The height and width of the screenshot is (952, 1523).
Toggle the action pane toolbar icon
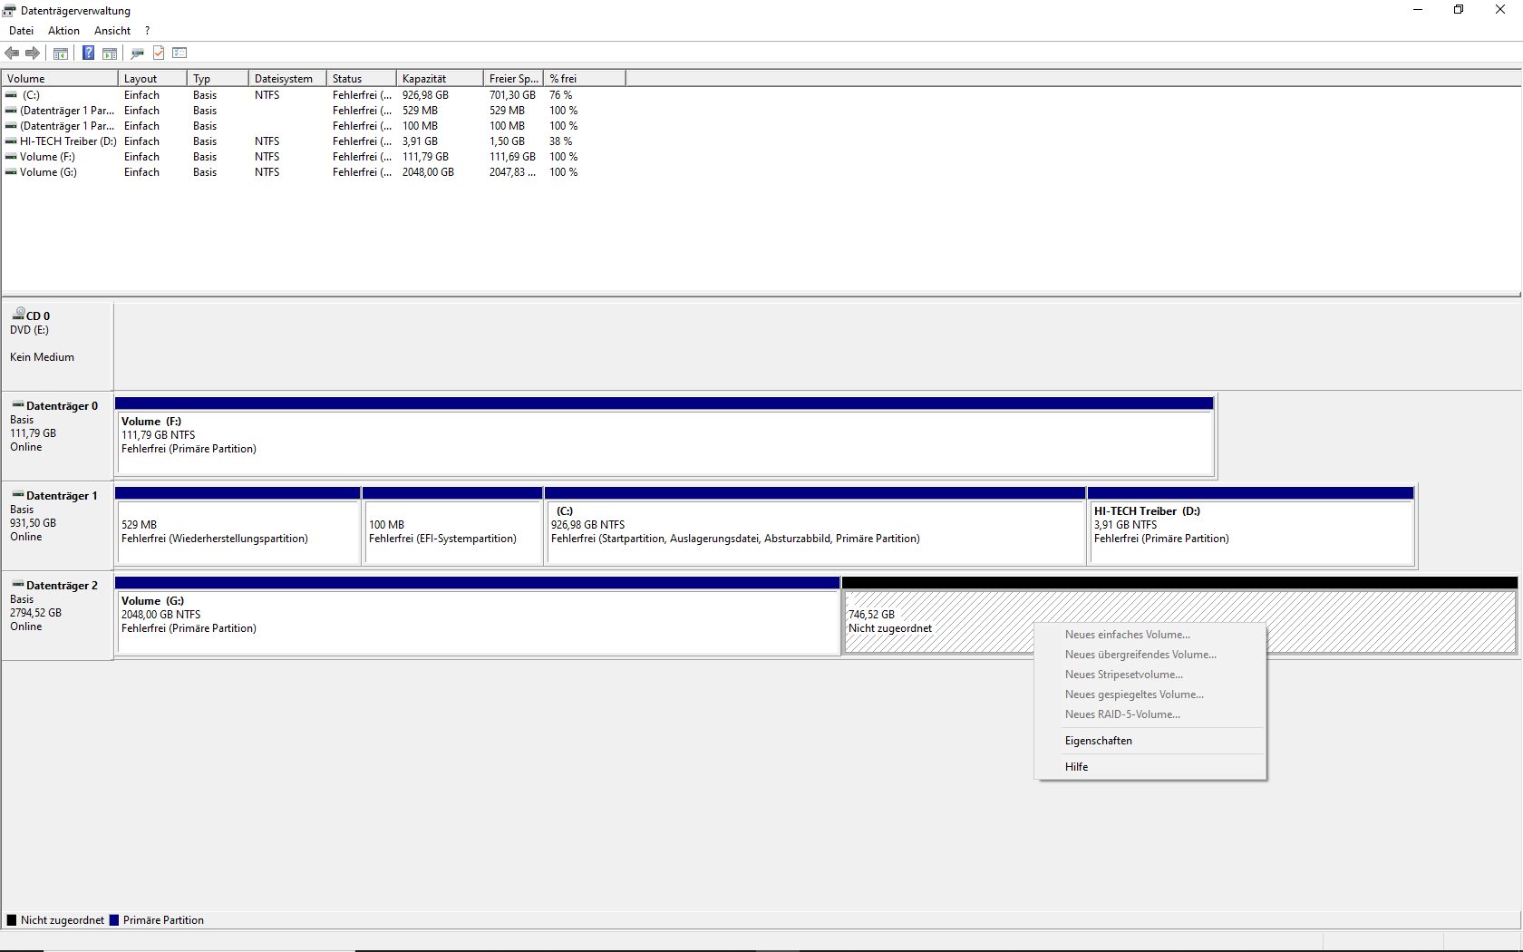pyautogui.click(x=110, y=53)
